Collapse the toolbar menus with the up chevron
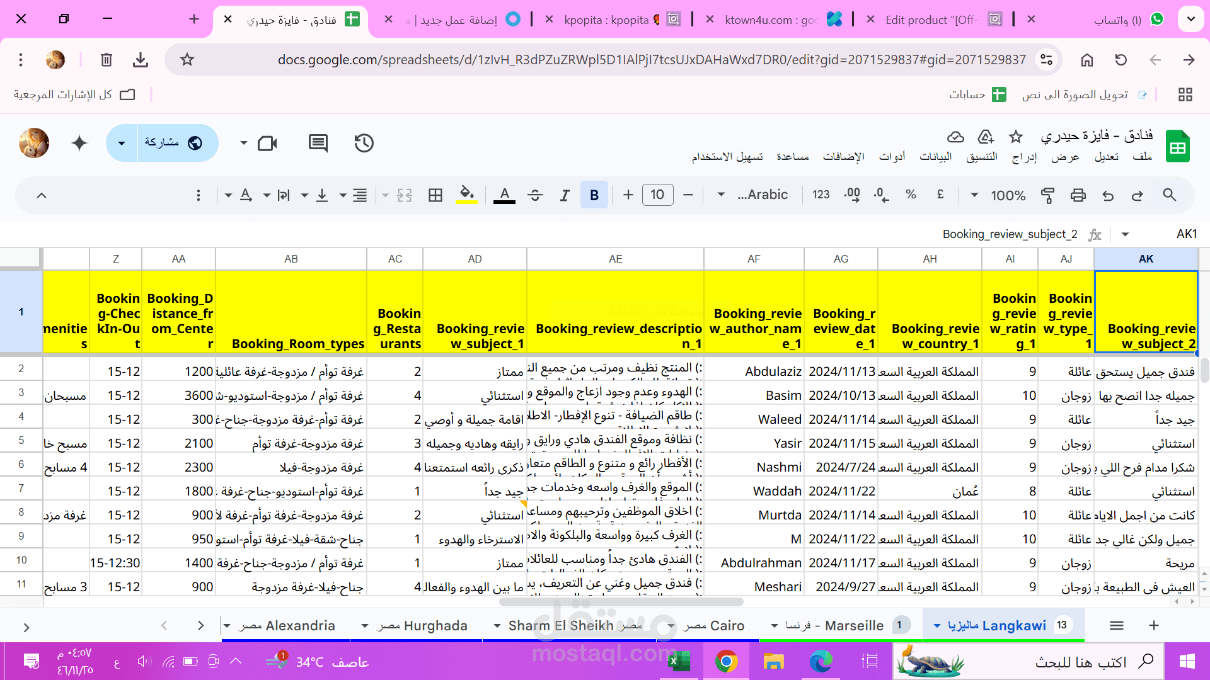This screenshot has height=680, width=1210. click(42, 195)
